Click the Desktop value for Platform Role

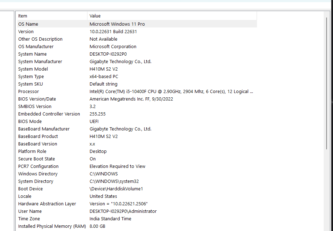(x=98, y=152)
